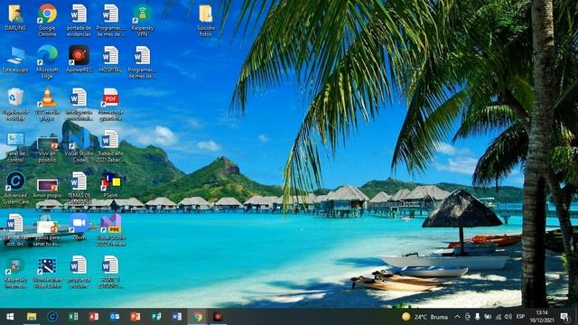Launch Visual Studio Code shortcut
This screenshot has height=325, width=578.
(79, 147)
